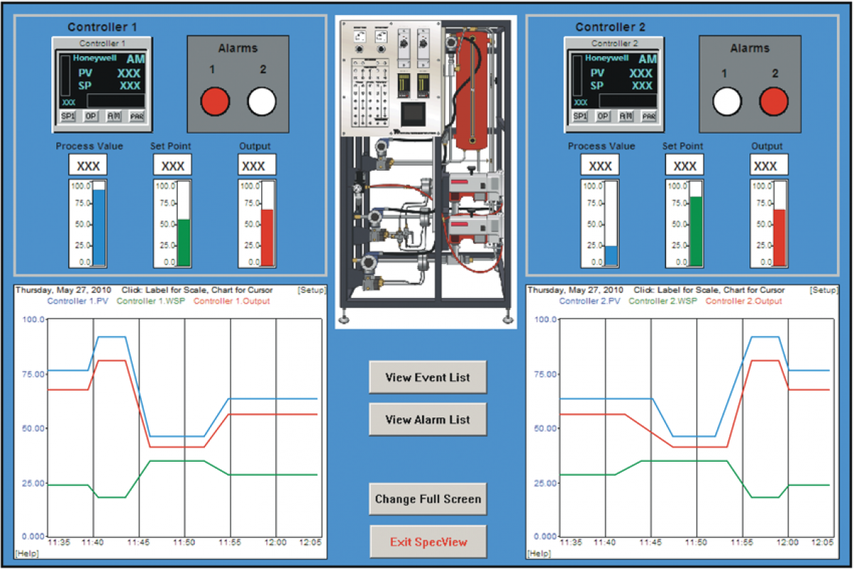Click Controller 1 green Set Point bar
Screen dimensions: 854x569
184,243
